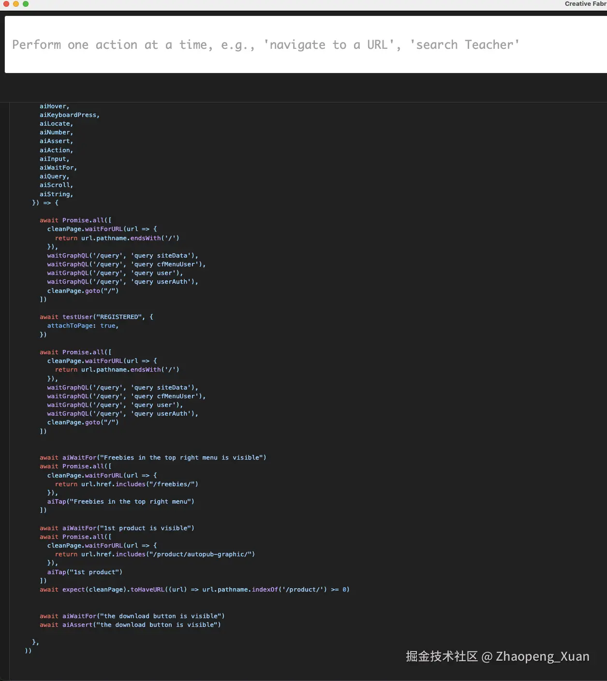
Task: Click the yellow minimize window button
Action: (16, 4)
